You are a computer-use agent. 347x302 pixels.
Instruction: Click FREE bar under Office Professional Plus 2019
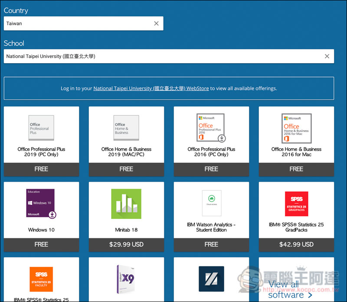click(41, 169)
